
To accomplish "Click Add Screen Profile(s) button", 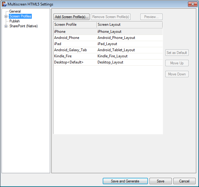I will (x=72, y=17).
